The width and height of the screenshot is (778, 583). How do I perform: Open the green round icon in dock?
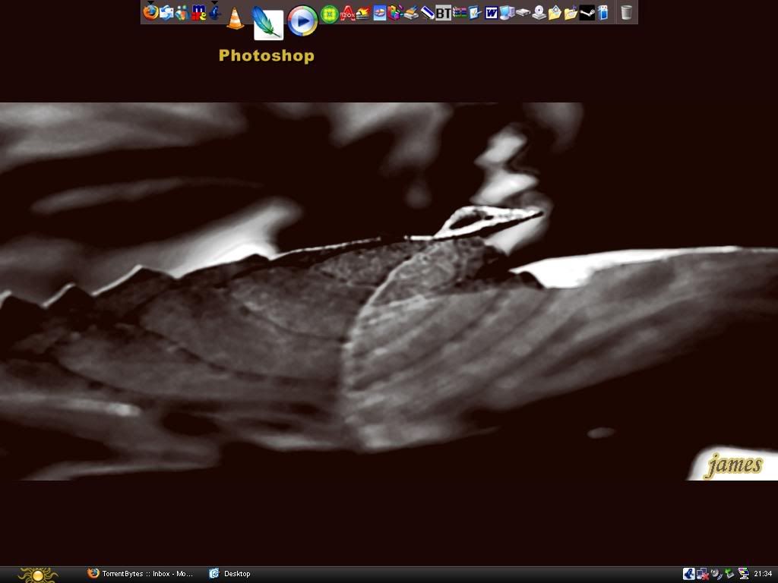(329, 14)
